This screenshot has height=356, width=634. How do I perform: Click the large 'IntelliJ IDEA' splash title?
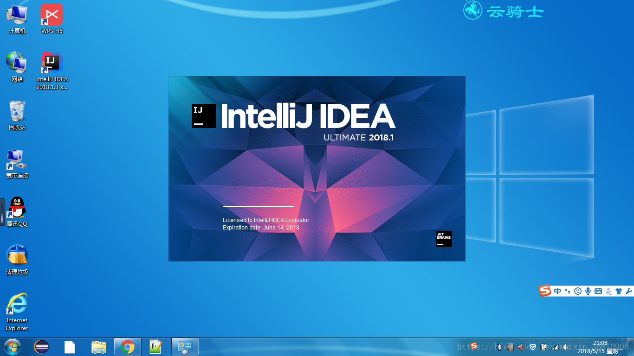(x=308, y=116)
